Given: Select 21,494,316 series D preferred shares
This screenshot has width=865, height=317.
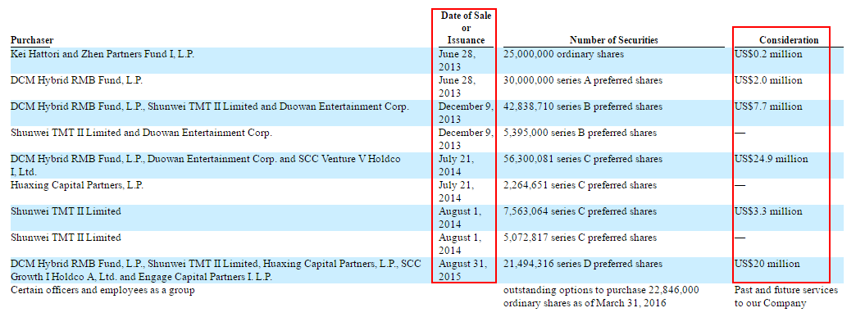Looking at the screenshot, I should (x=583, y=264).
